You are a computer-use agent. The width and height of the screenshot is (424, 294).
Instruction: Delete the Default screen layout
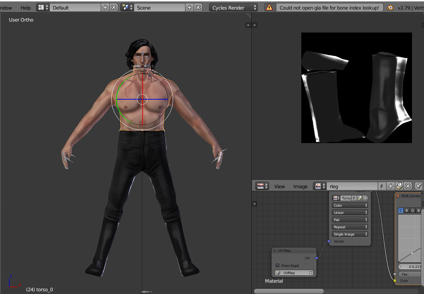point(114,8)
